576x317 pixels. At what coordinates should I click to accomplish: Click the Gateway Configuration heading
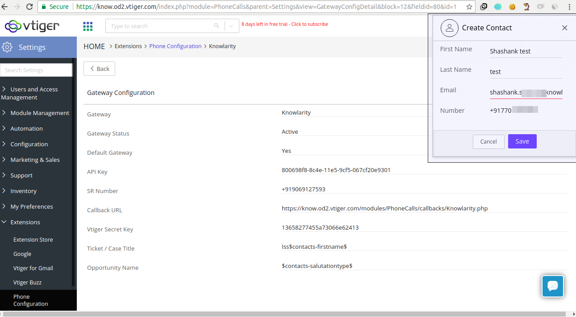pyautogui.click(x=121, y=93)
